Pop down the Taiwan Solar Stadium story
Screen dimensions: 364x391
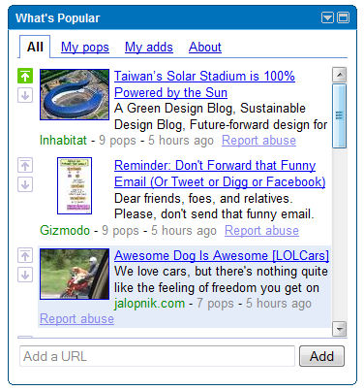pyautogui.click(x=25, y=95)
